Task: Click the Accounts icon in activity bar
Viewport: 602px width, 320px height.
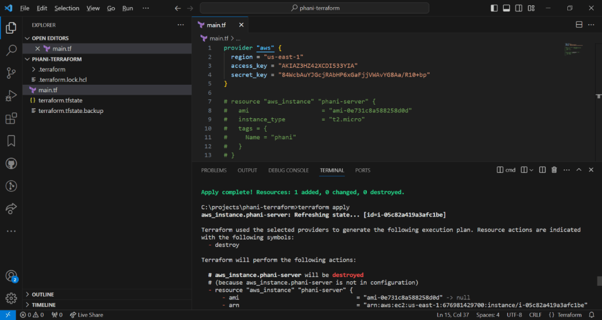Action: [x=11, y=276]
